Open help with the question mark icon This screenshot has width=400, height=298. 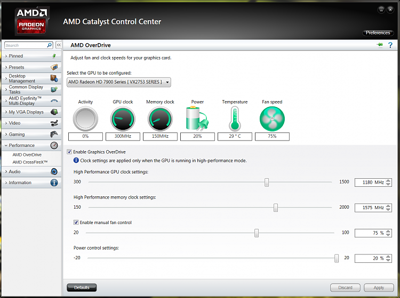pyautogui.click(x=390, y=45)
